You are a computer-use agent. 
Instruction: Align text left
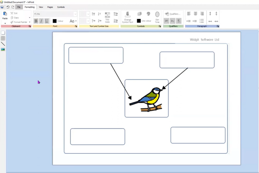click(189, 14)
